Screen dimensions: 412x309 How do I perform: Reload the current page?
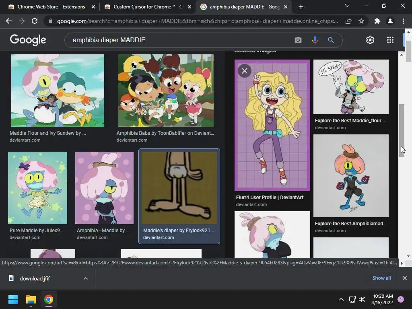(35, 21)
